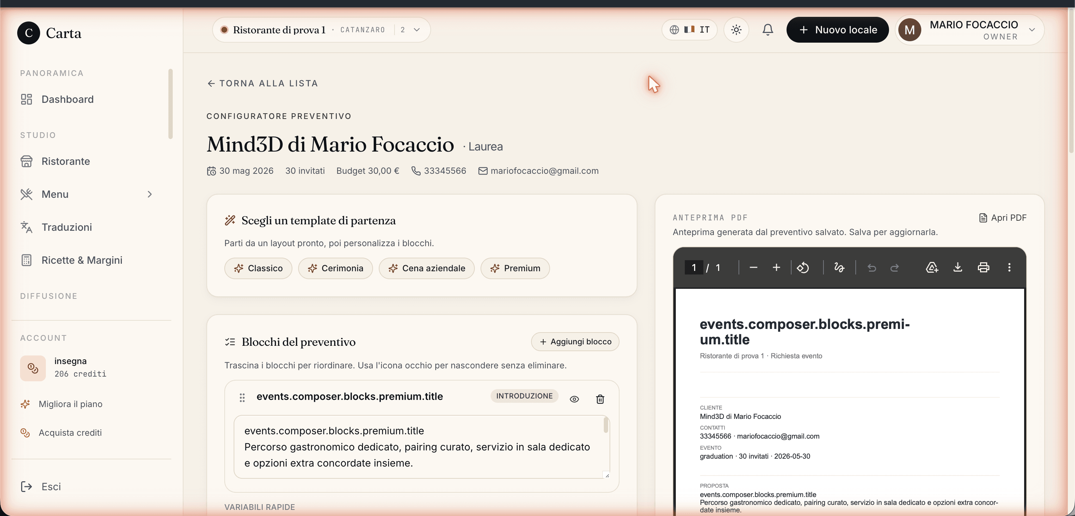
Task: Select the PDF draw annotation tool
Action: (x=839, y=268)
